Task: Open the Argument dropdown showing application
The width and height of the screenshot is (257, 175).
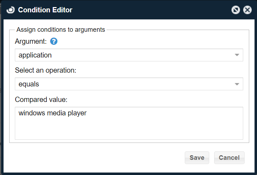Action: (124, 55)
